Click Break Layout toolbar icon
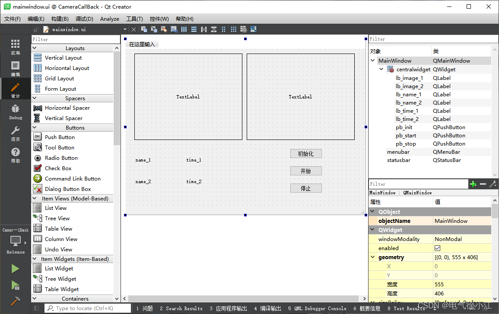Image resolution: width=499 pixels, height=314 pixels. pos(244,29)
